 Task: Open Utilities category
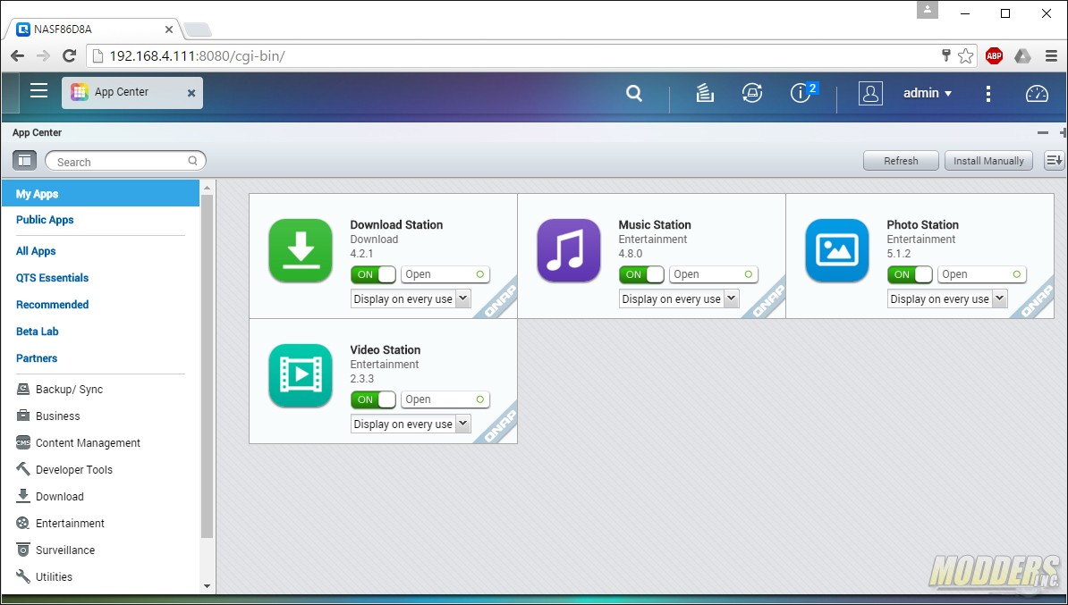tap(44, 576)
